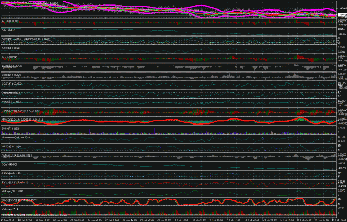This screenshot has height=222, width=347.
Task: Click the 1.4040 level on the price scale
Action: point(341,9)
